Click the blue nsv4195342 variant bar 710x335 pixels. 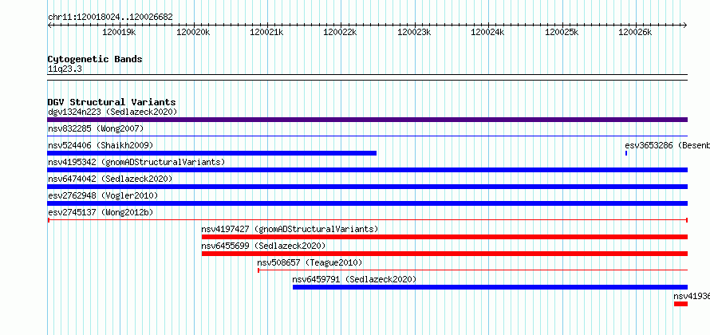(367, 170)
